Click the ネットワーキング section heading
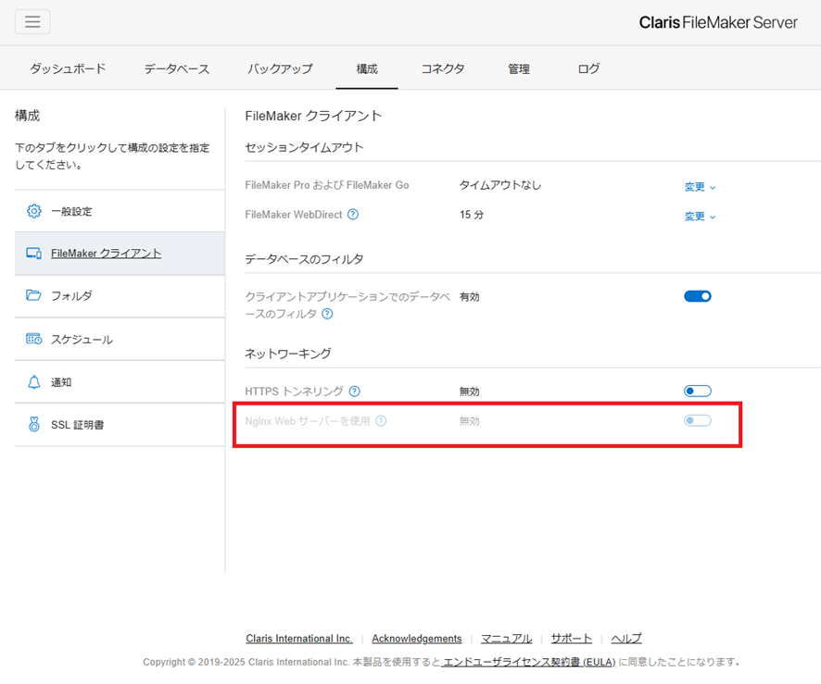 click(x=288, y=354)
